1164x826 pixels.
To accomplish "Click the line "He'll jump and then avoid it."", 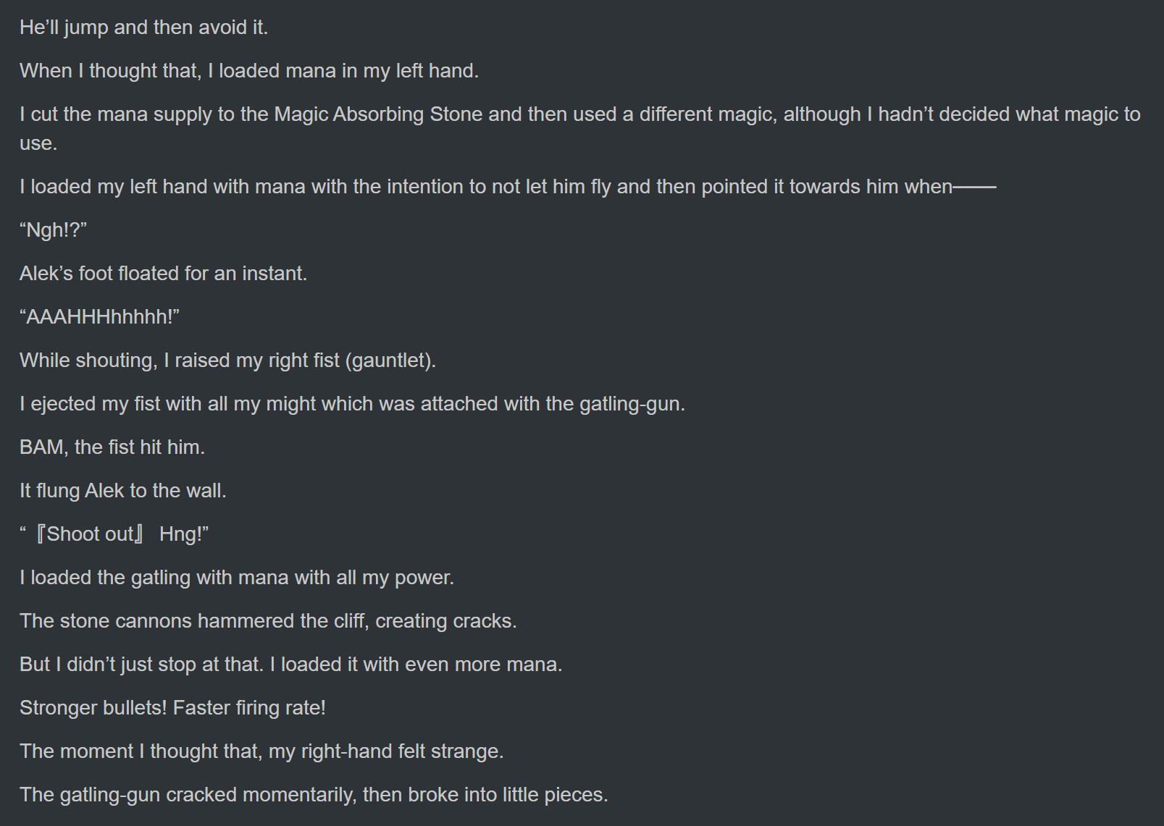I will [143, 28].
